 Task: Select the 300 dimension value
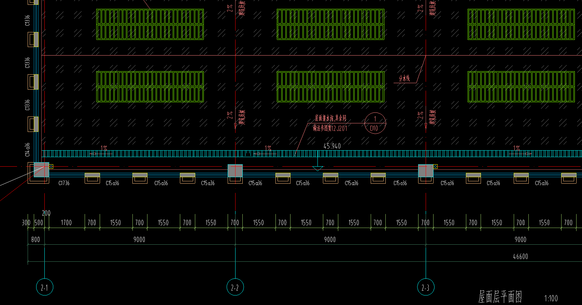(26, 223)
